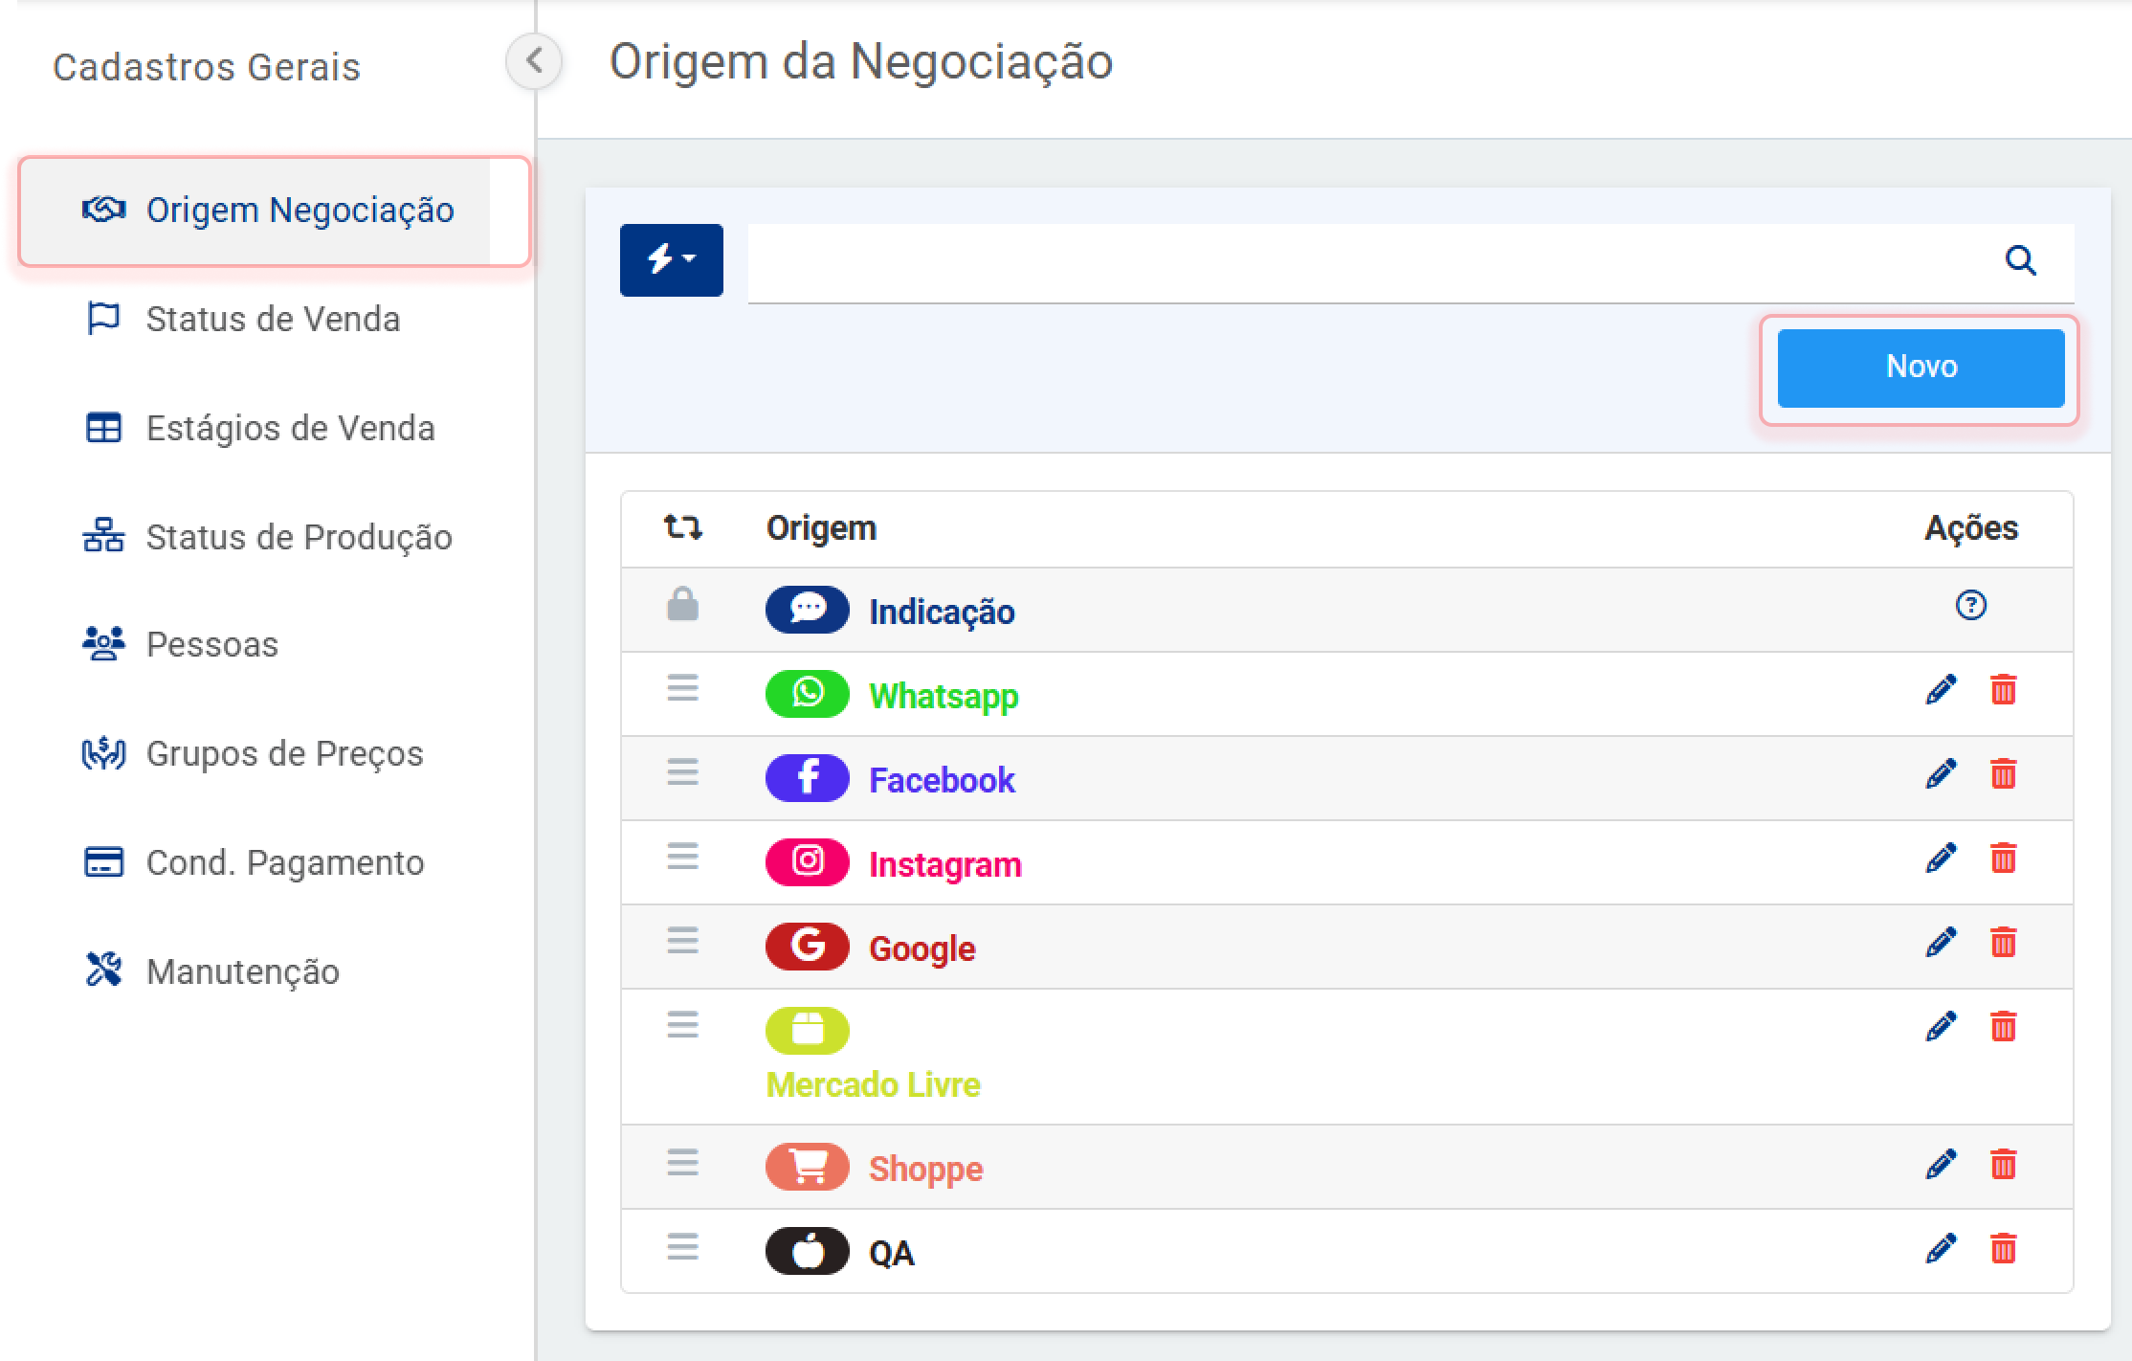The height and width of the screenshot is (1361, 2132).
Task: Open the lightning bolt quick actions dropdown
Action: pos(671,260)
